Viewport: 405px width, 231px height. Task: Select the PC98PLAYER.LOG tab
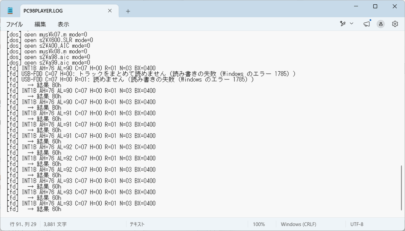click(69, 11)
